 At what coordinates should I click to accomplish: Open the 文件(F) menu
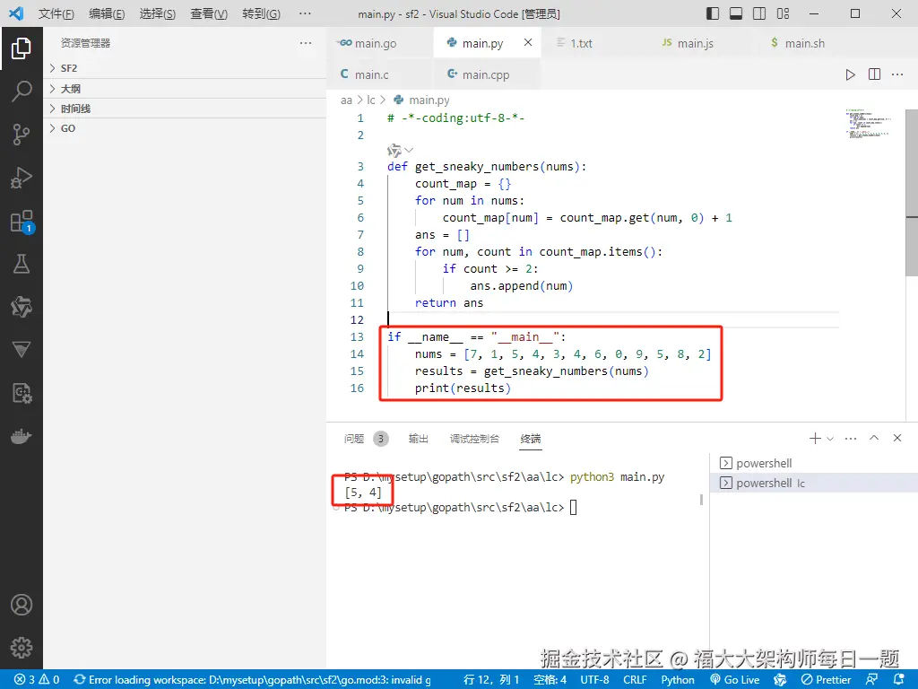(x=56, y=13)
